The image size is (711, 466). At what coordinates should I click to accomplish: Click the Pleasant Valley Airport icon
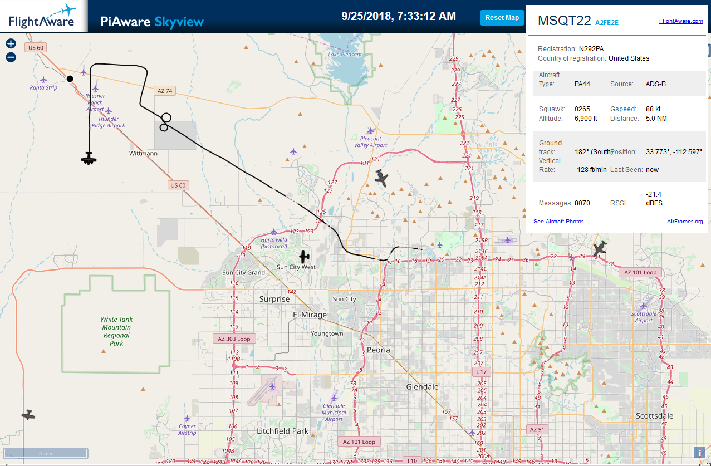pyautogui.click(x=371, y=131)
